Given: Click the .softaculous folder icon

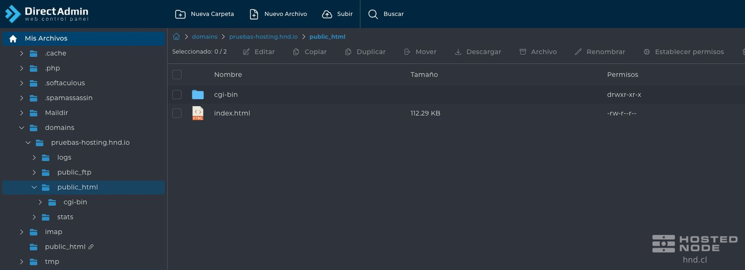Looking at the screenshot, I should point(34,83).
